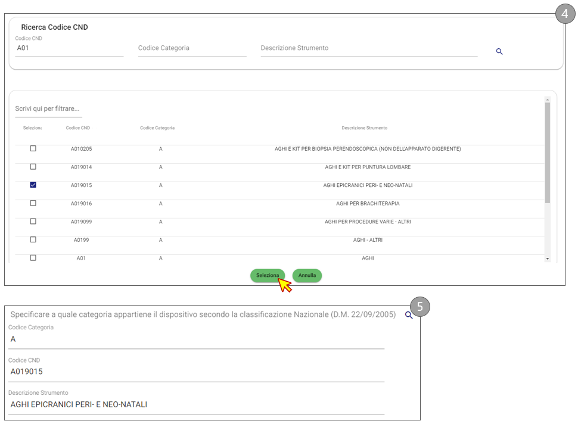The image size is (578, 424).
Task: Select the checkbox for code A01 AGHI
Action: pyautogui.click(x=33, y=258)
